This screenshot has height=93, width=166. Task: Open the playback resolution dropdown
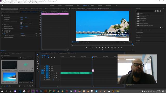119,42
